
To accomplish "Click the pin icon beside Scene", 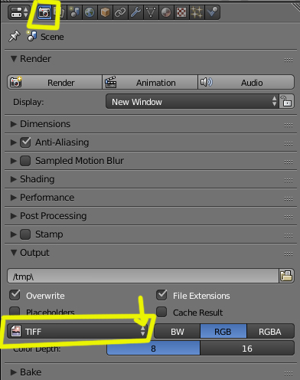I will pos(14,36).
